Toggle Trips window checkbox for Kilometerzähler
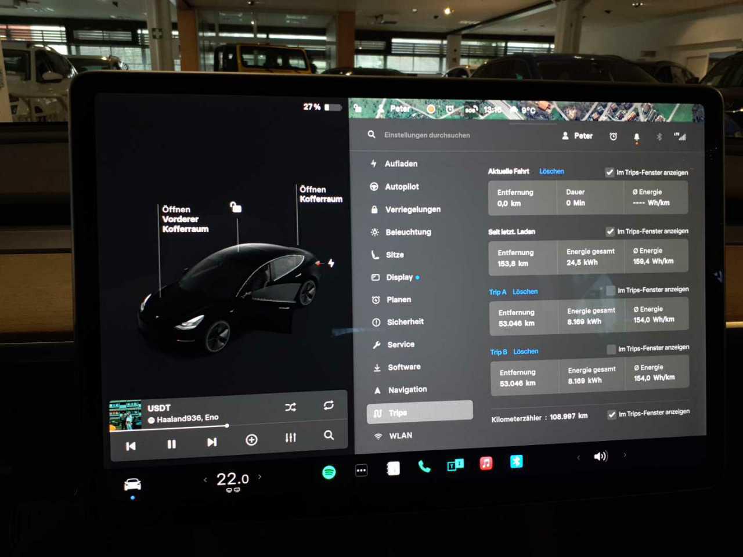743x557 pixels. (612, 414)
